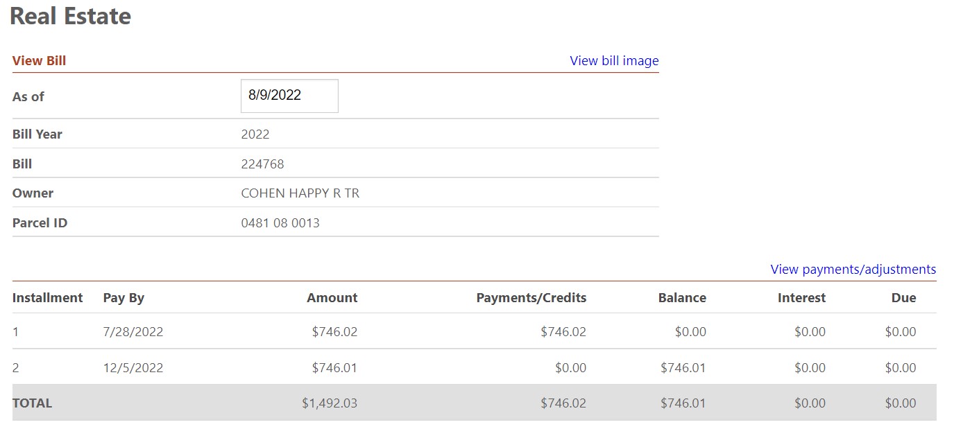954x429 pixels.
Task: Click the "Due" column header
Action: 903,298
